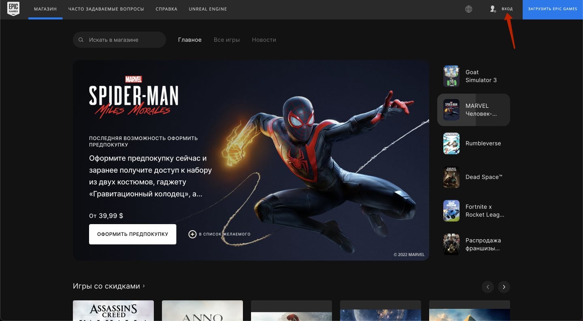The image size is (583, 321).
Task: Switch to the Новости tab
Action: [x=264, y=40]
